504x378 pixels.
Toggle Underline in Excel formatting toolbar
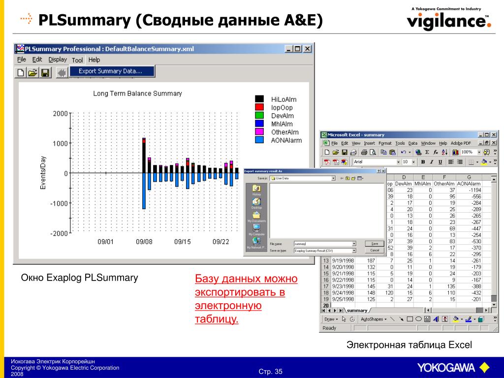[441, 162]
